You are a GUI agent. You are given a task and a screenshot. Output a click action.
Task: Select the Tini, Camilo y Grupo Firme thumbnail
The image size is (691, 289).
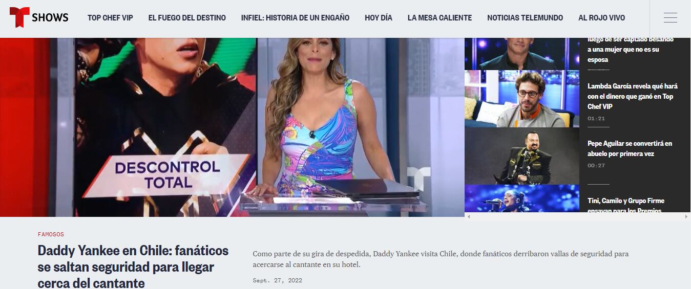[522, 198]
